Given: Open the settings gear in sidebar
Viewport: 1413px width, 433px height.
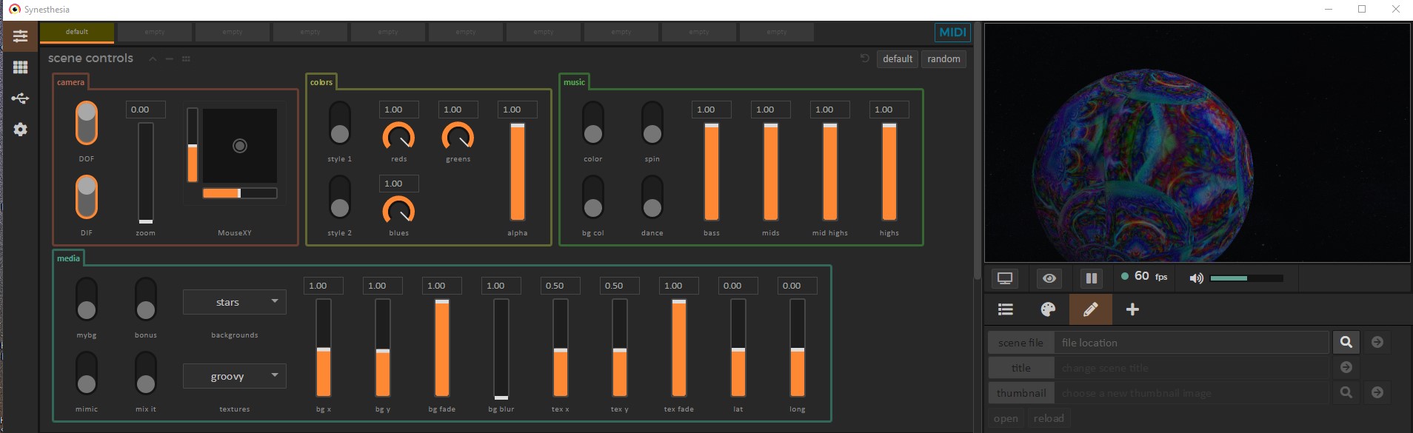Looking at the screenshot, I should (20, 130).
